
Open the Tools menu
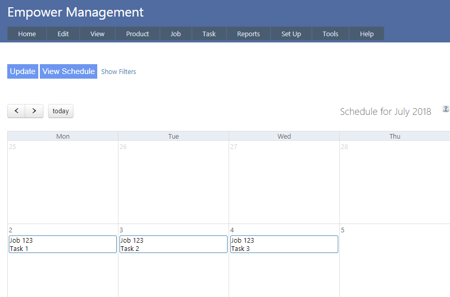point(331,34)
